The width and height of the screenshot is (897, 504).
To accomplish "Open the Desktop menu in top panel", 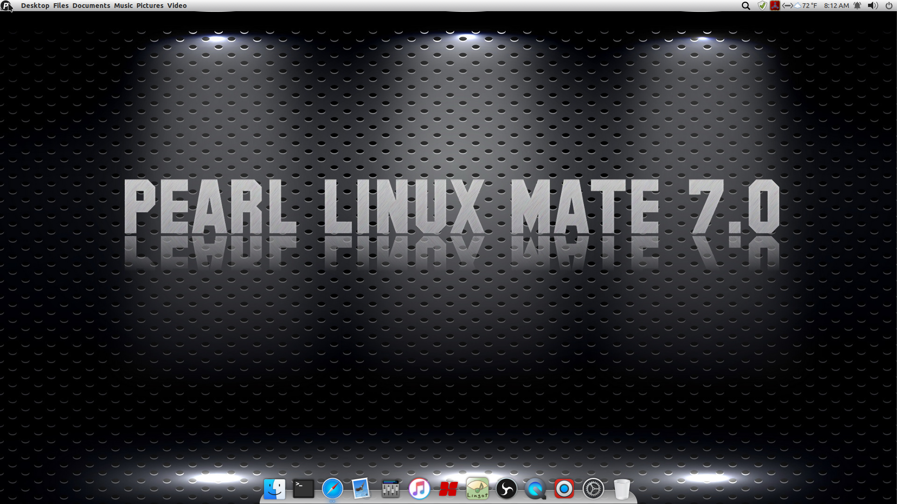I will (x=35, y=6).
